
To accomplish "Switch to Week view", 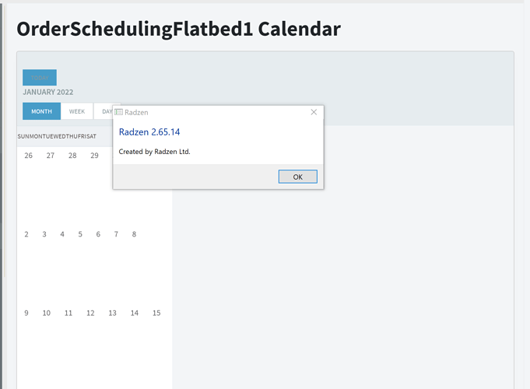I will [77, 111].
